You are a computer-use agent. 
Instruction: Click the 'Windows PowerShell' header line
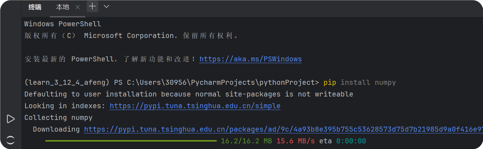click(x=63, y=24)
